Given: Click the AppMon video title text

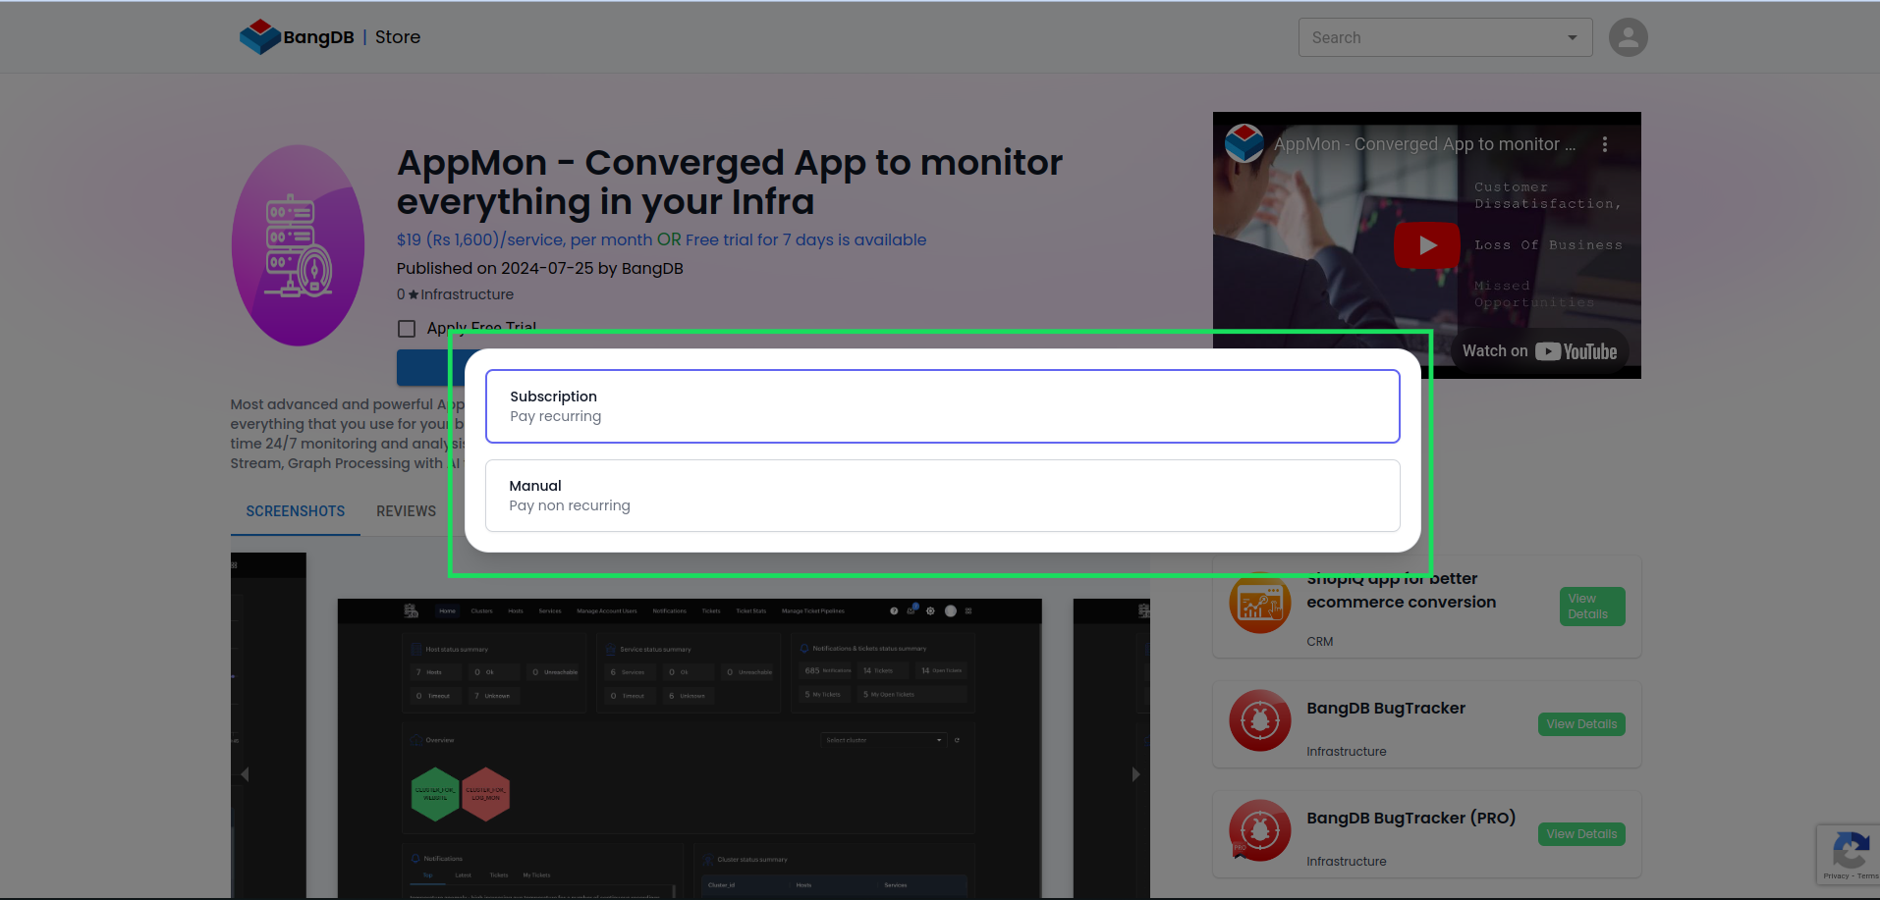Looking at the screenshot, I should (1424, 144).
